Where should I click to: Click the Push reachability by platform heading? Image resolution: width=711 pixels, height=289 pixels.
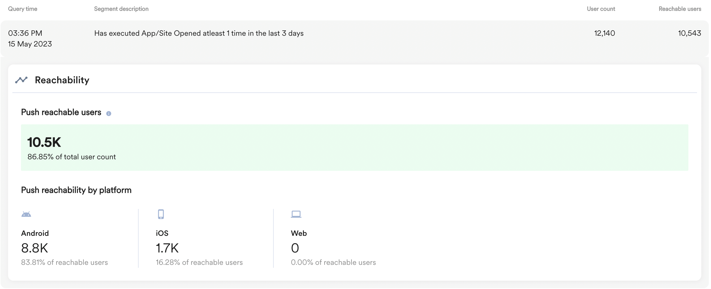[x=76, y=190]
